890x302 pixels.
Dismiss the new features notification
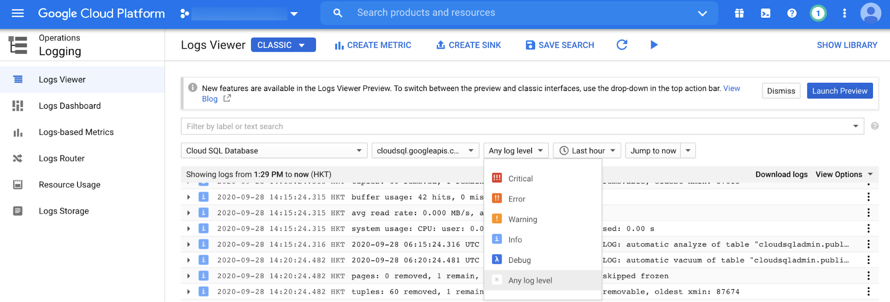click(780, 91)
